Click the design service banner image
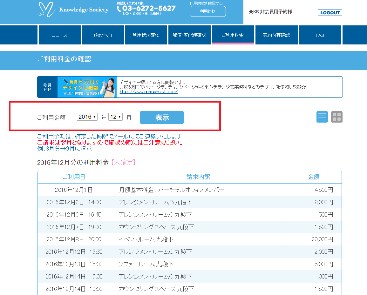 point(86,87)
